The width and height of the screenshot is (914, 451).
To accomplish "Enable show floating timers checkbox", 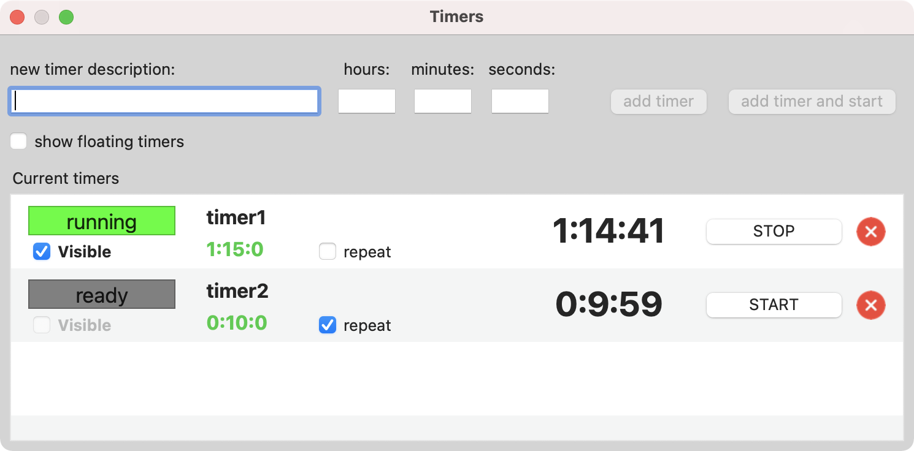I will pyautogui.click(x=18, y=142).
